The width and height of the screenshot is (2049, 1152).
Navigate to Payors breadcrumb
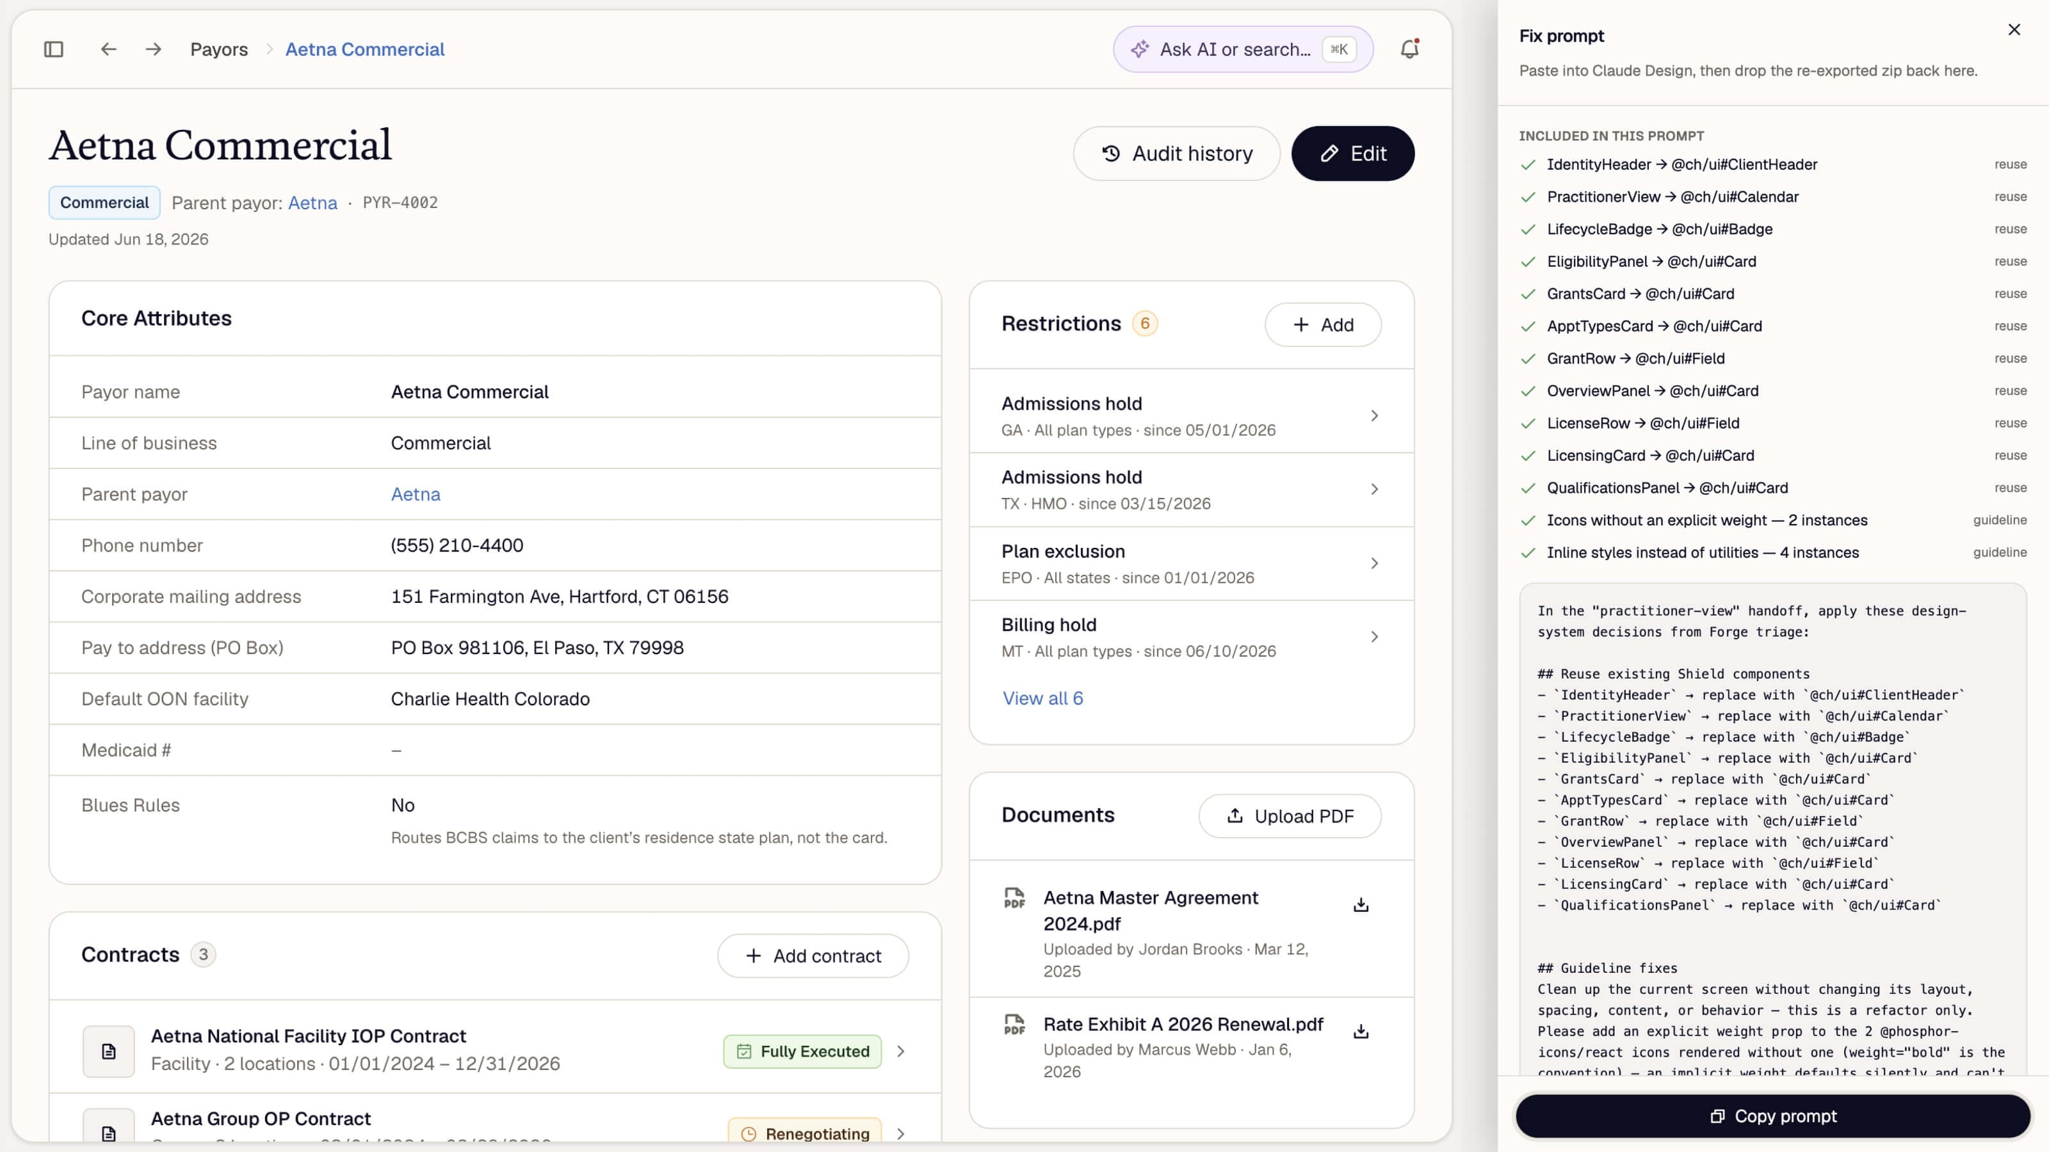coord(219,49)
